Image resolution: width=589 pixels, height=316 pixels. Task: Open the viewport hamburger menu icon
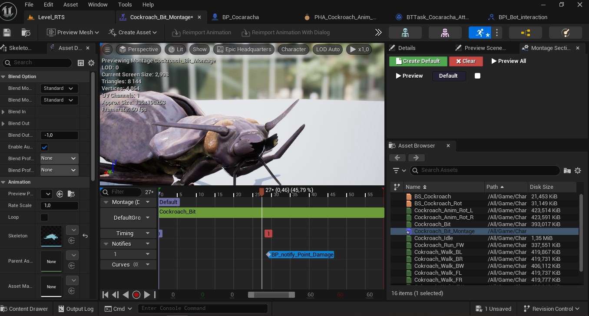coord(108,49)
